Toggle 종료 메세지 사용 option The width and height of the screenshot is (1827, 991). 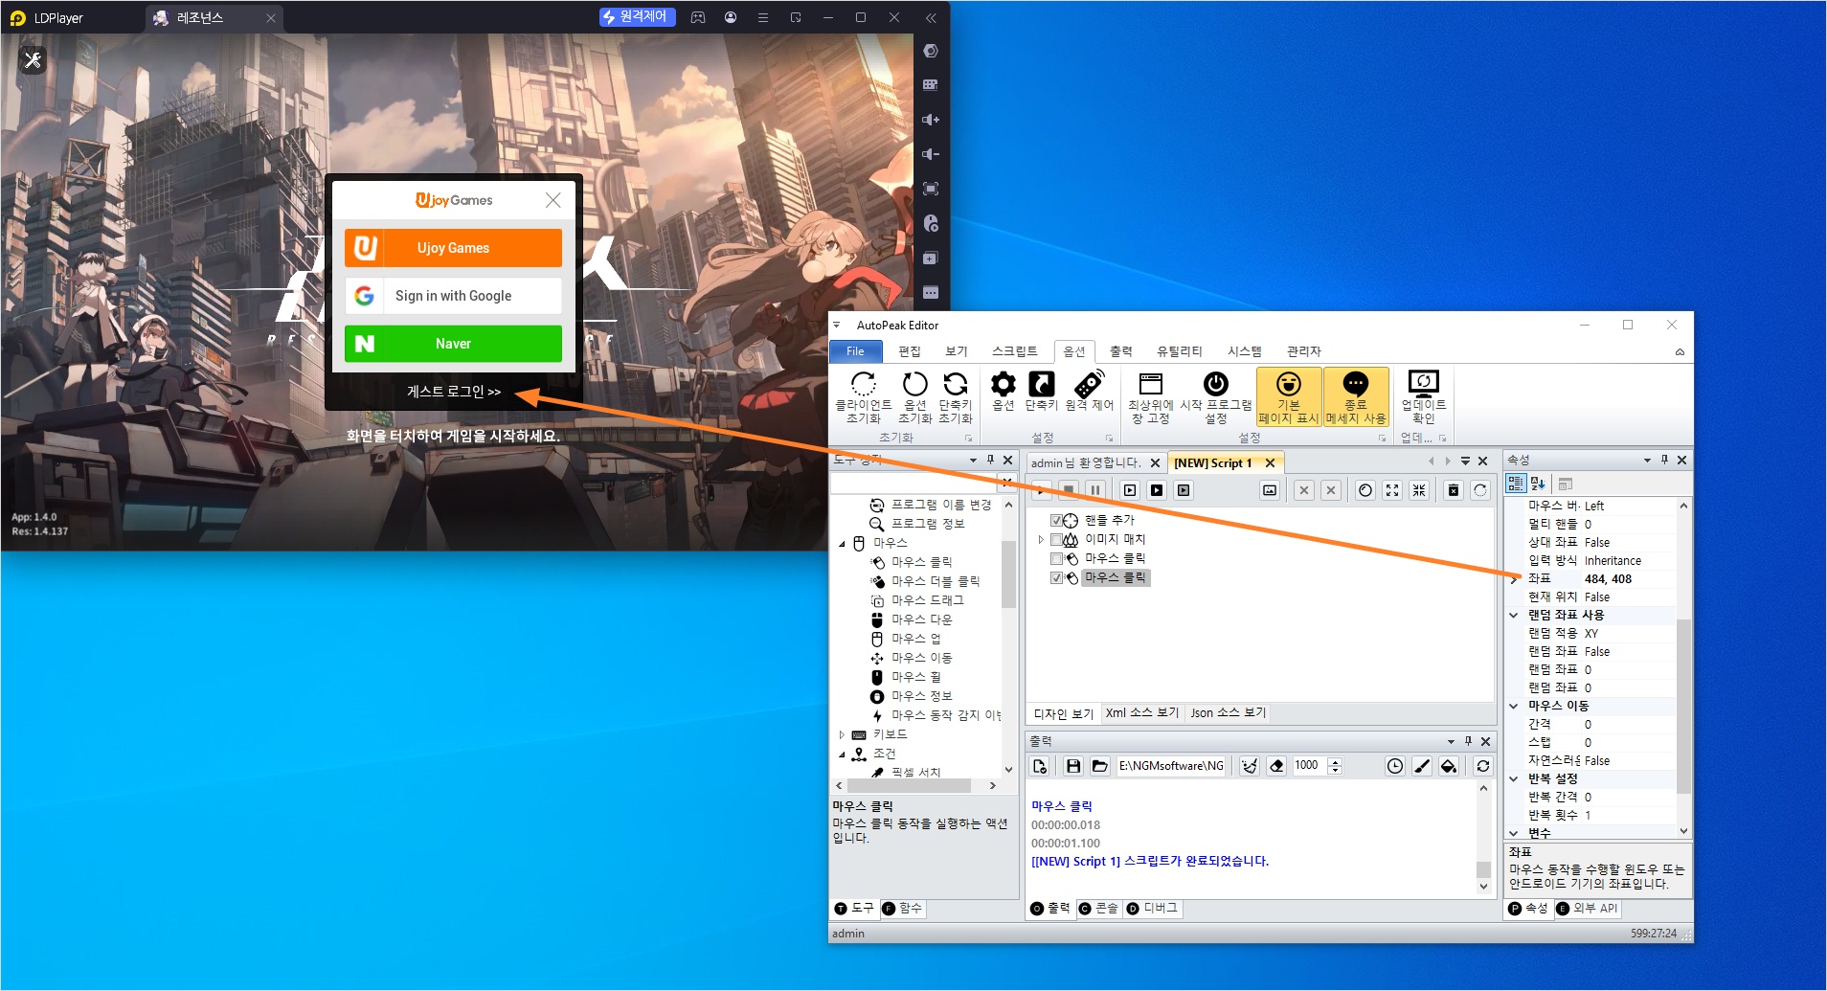point(1356,397)
